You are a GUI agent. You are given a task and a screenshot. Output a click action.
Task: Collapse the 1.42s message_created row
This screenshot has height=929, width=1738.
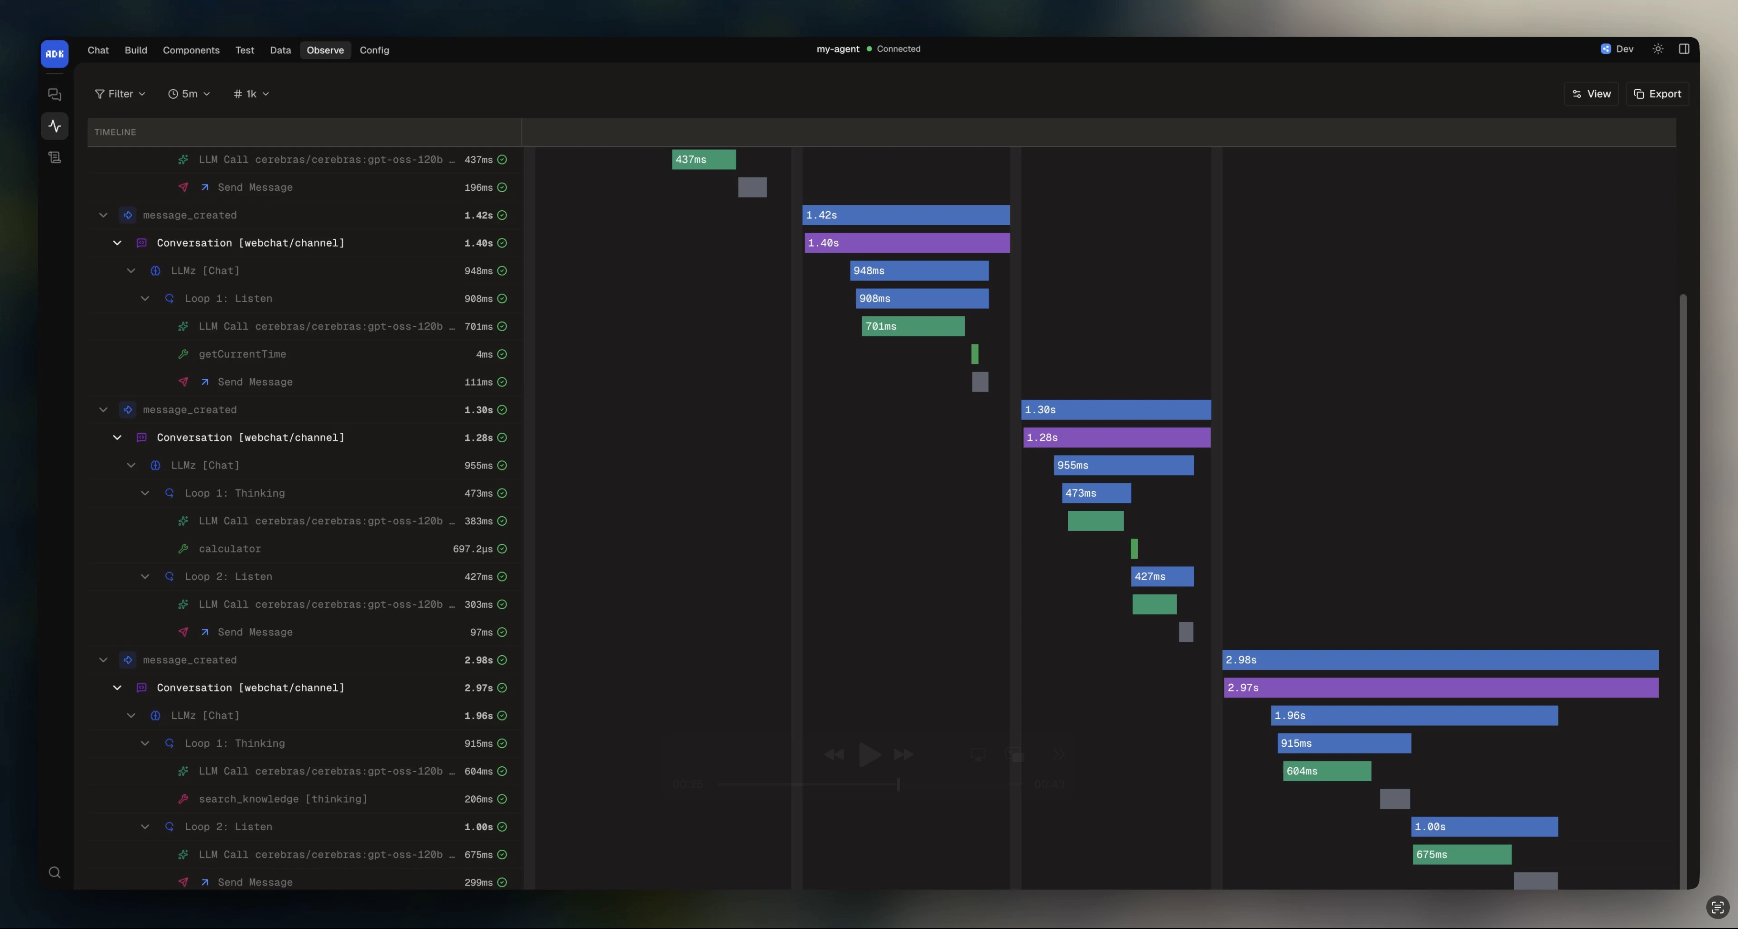pyautogui.click(x=103, y=215)
